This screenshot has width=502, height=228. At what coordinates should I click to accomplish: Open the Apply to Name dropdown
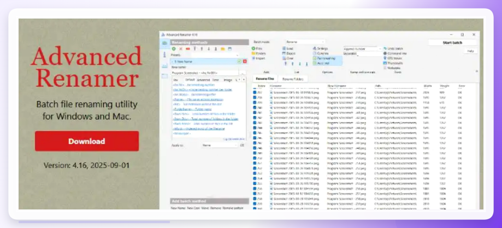[x=220, y=145]
